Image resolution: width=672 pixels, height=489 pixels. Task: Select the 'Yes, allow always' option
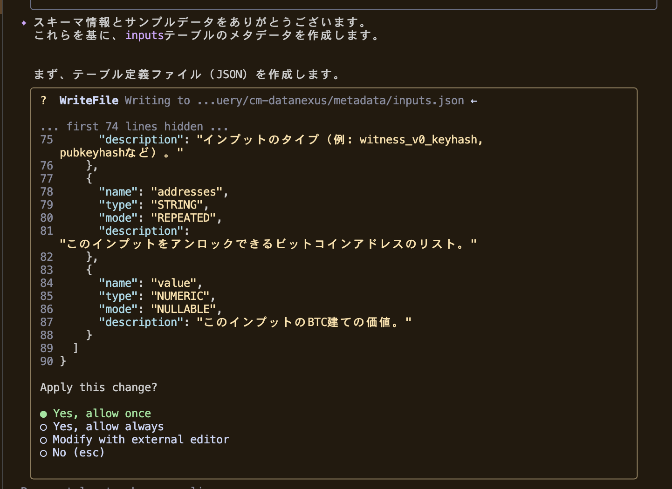108,427
